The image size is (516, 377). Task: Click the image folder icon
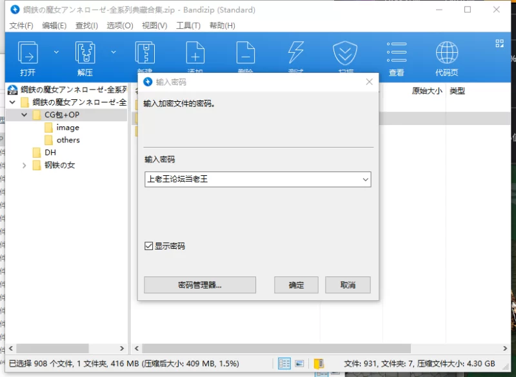48,128
